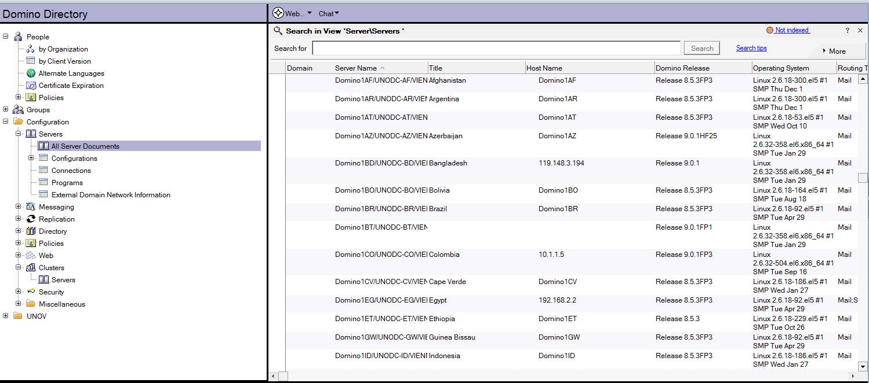
Task: Select the Domino1BD/UNODC-BD server row
Action: (572, 171)
